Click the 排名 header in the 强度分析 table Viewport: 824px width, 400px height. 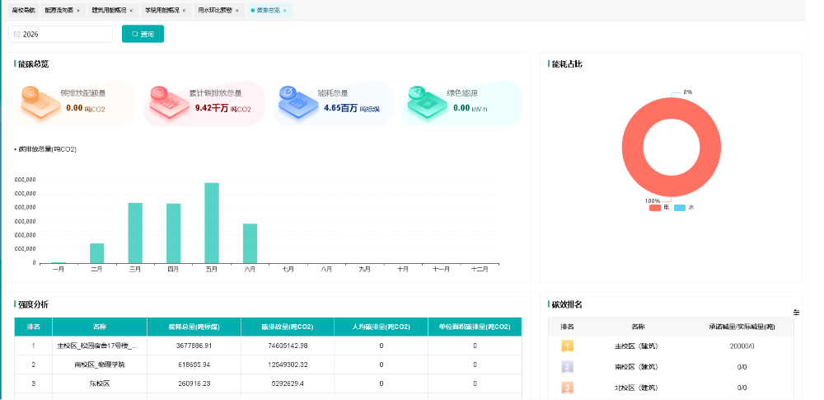34,327
